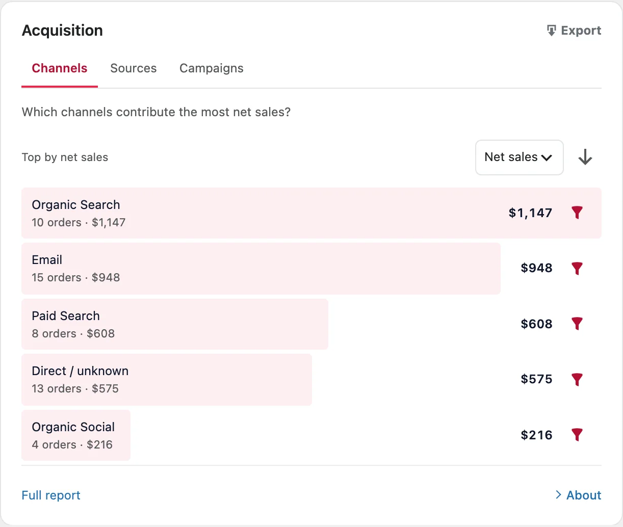
Task: Select the Organic Search channel row
Action: click(x=311, y=213)
